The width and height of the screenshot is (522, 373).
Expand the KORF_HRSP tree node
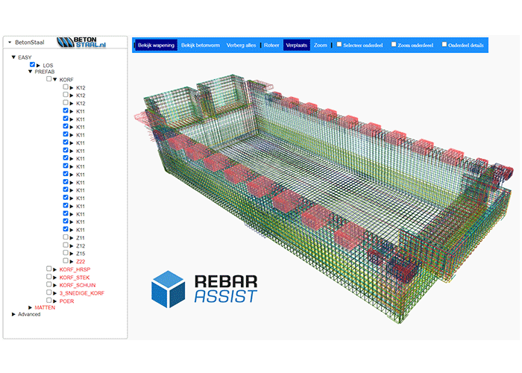click(x=55, y=269)
